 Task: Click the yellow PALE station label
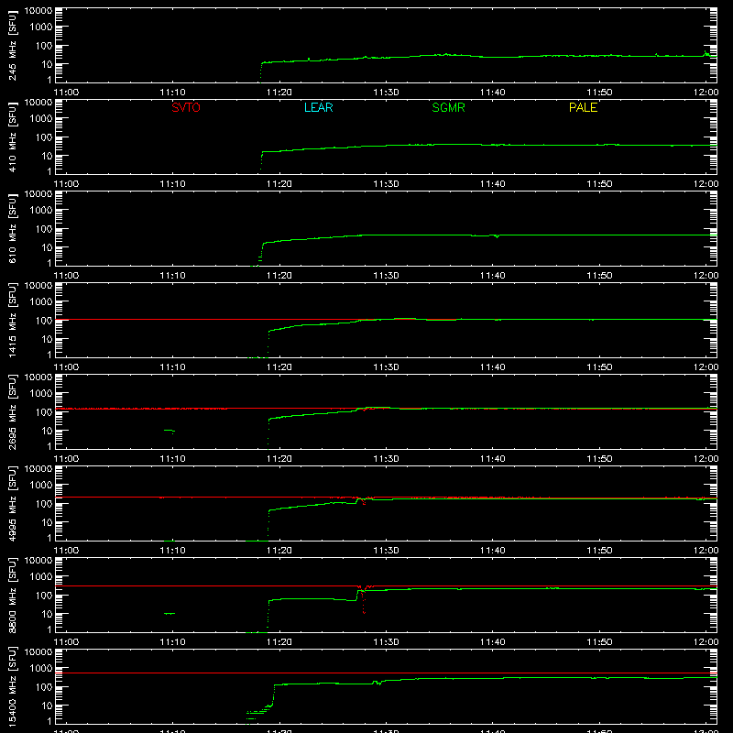583,107
